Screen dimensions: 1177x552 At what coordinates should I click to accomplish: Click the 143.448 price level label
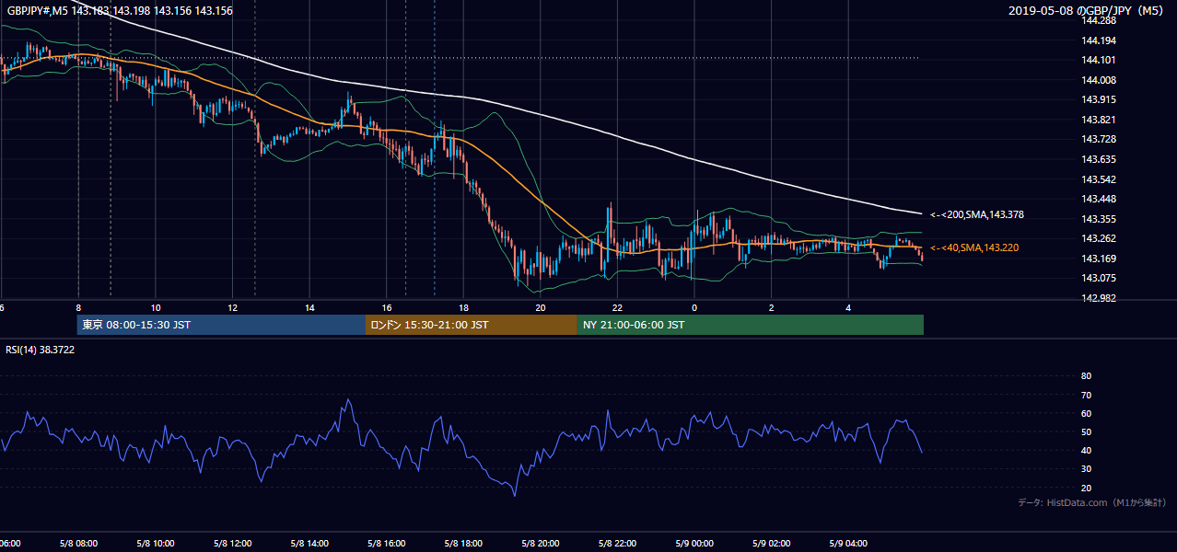(x=1098, y=199)
